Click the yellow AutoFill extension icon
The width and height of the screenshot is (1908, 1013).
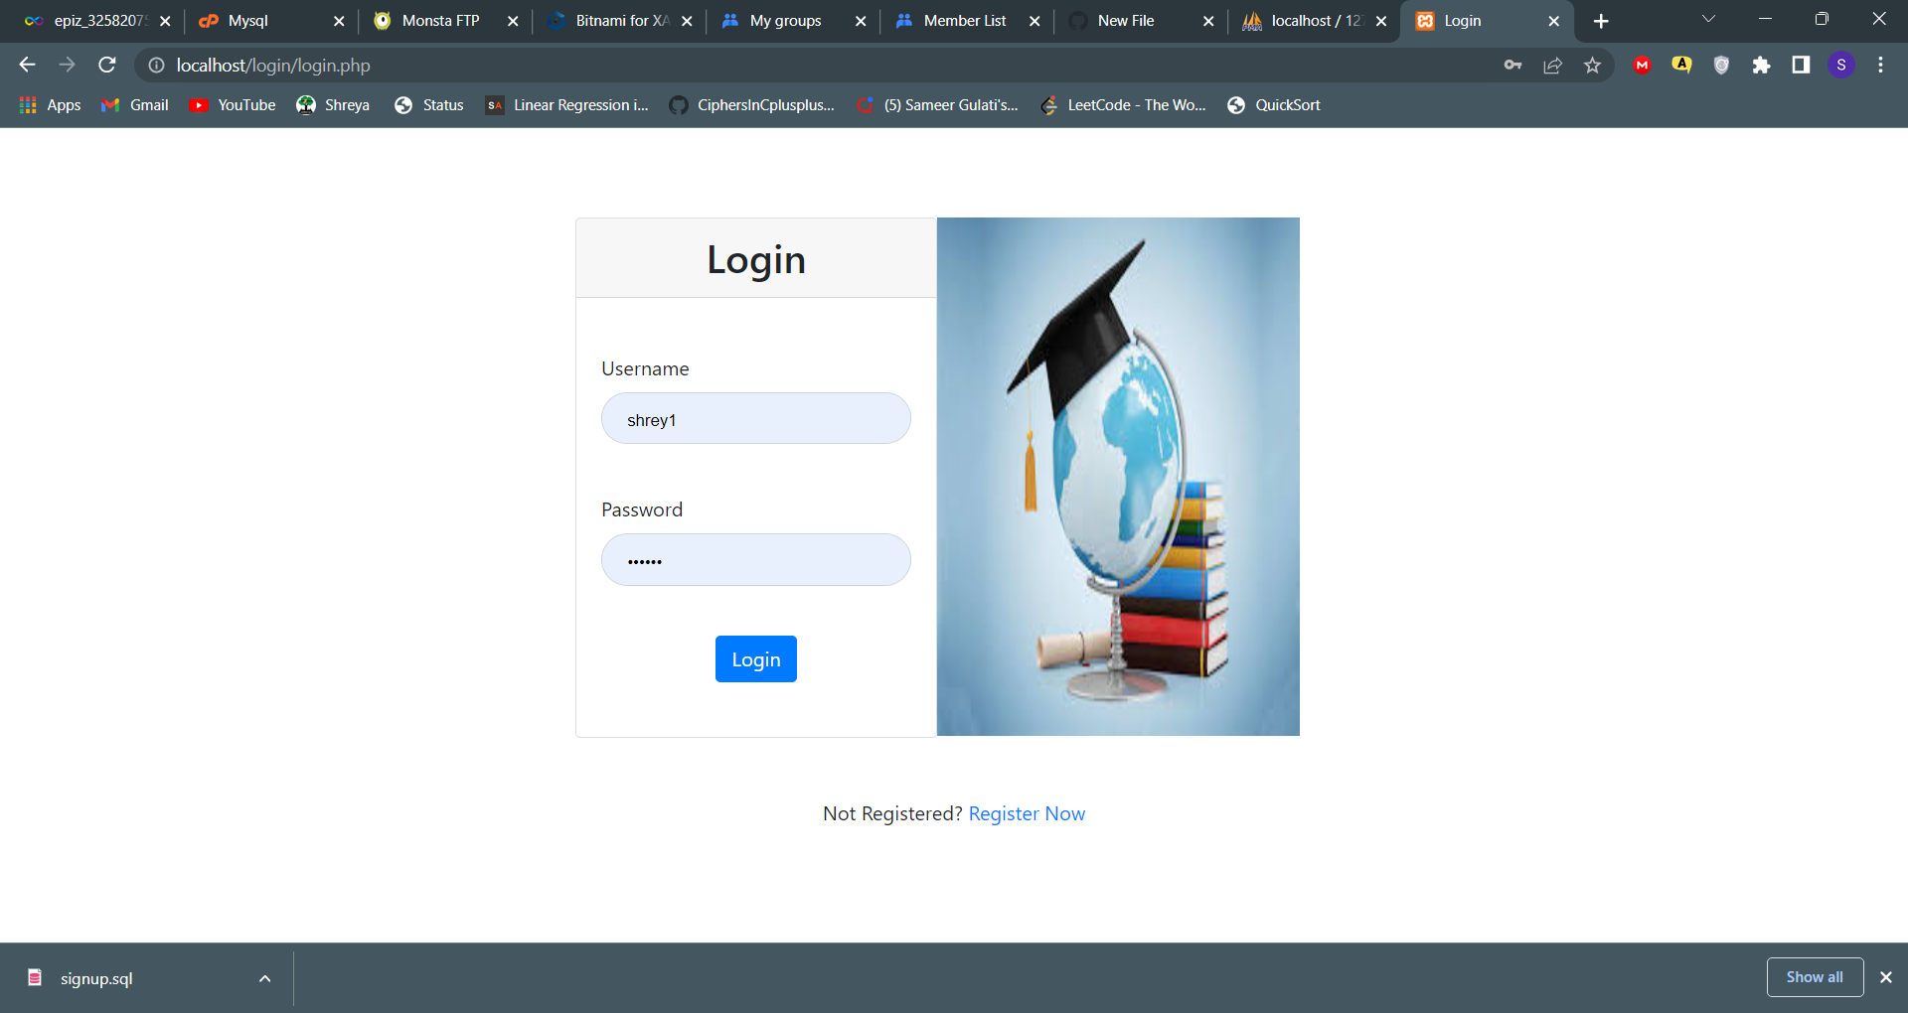[x=1681, y=65]
